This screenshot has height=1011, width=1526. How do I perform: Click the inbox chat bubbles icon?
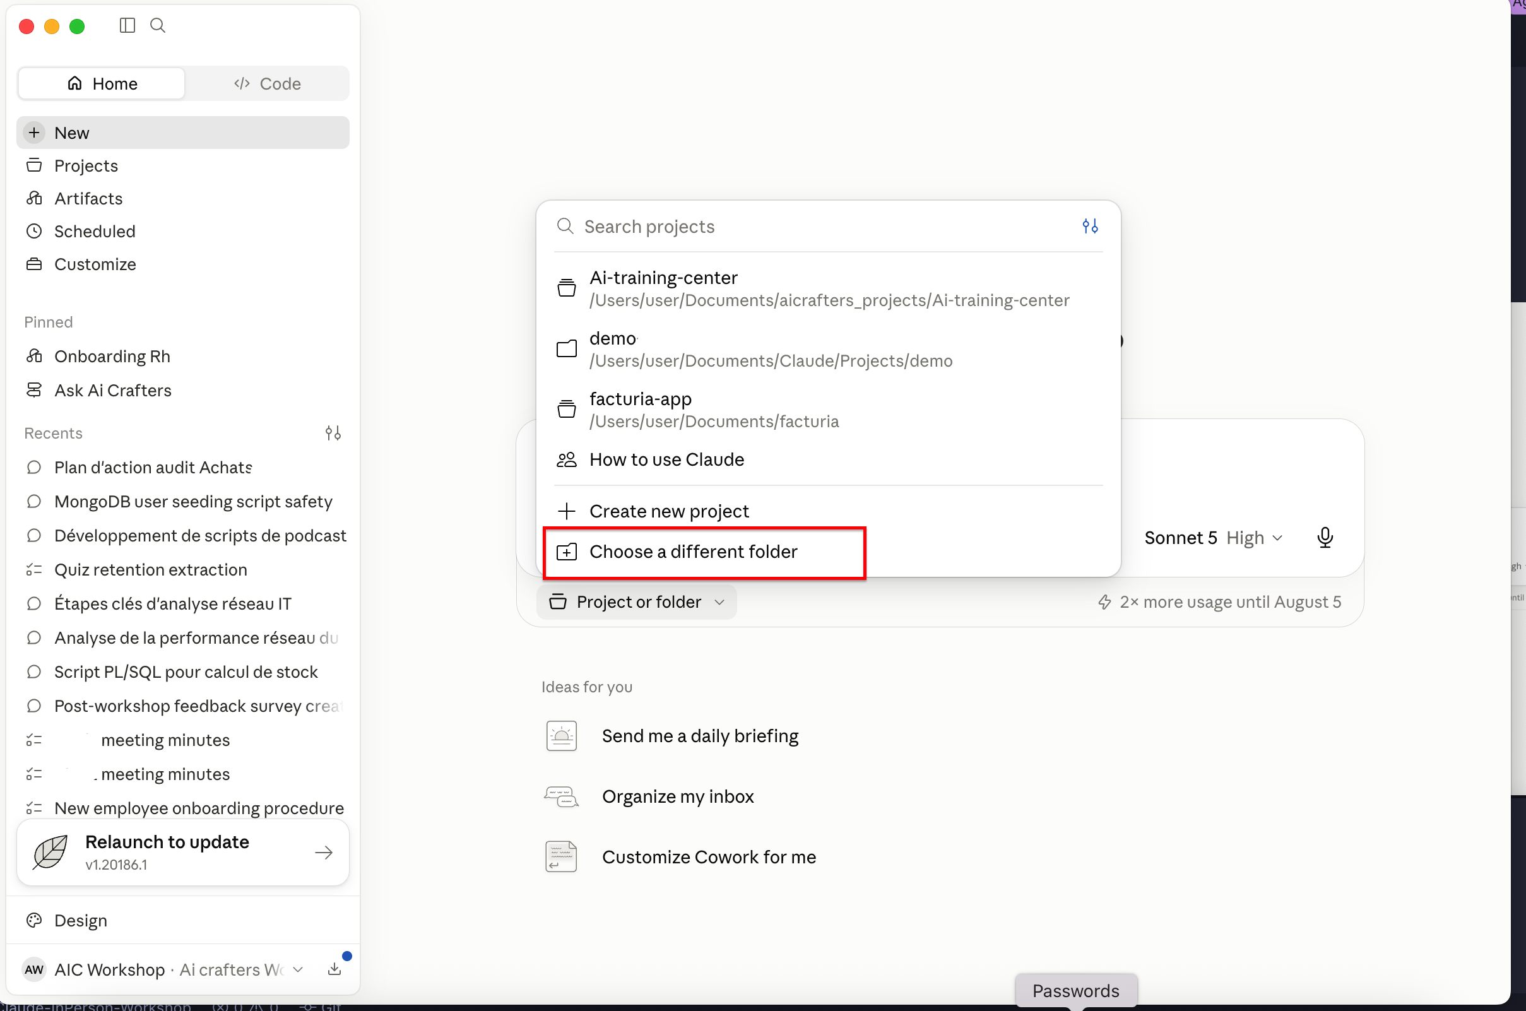coord(562,797)
